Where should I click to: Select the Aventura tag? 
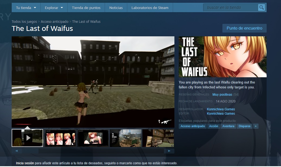(x=228, y=126)
